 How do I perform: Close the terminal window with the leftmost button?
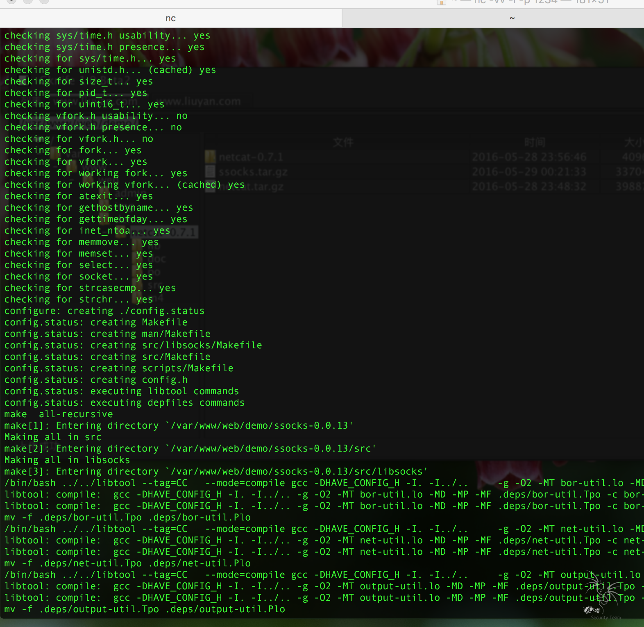pos(12,1)
